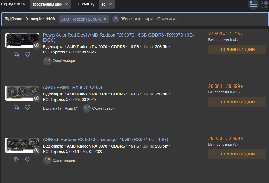Remove the GPU: Radeon RX 9070 filter
This screenshot has width=269, height=183.
tap(105, 19)
